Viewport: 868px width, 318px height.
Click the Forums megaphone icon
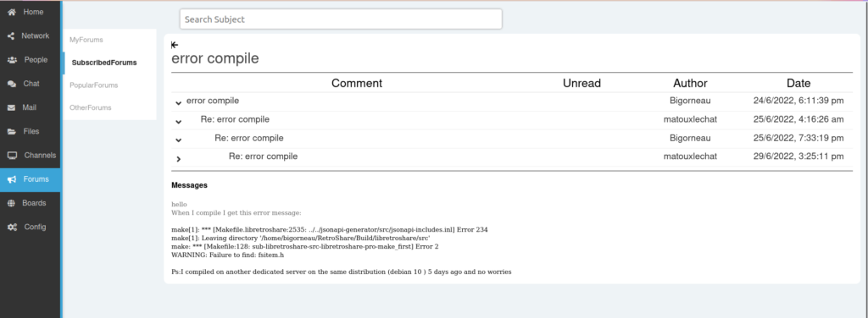[12, 179]
